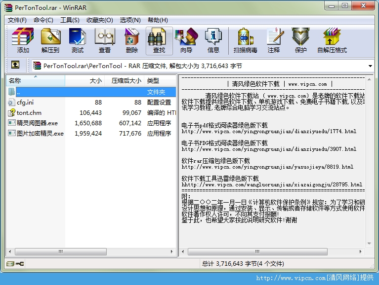Click the tont.chm help file icon

(x=11, y=112)
